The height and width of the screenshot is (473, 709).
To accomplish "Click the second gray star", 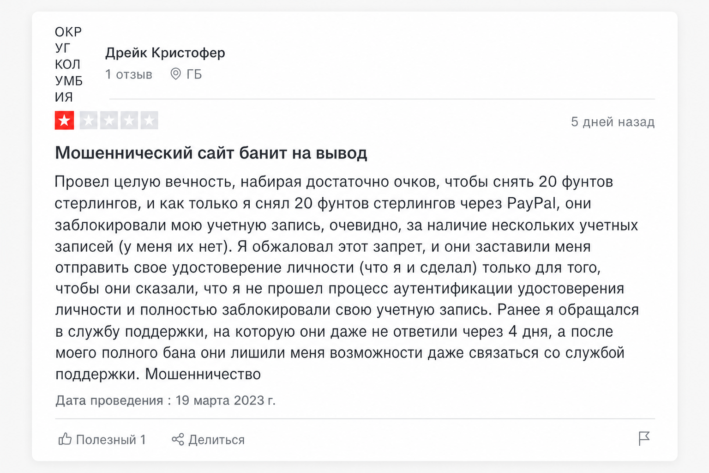I will [x=88, y=121].
